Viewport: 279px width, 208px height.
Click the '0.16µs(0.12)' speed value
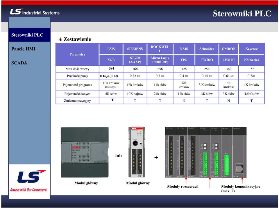tap(109, 76)
